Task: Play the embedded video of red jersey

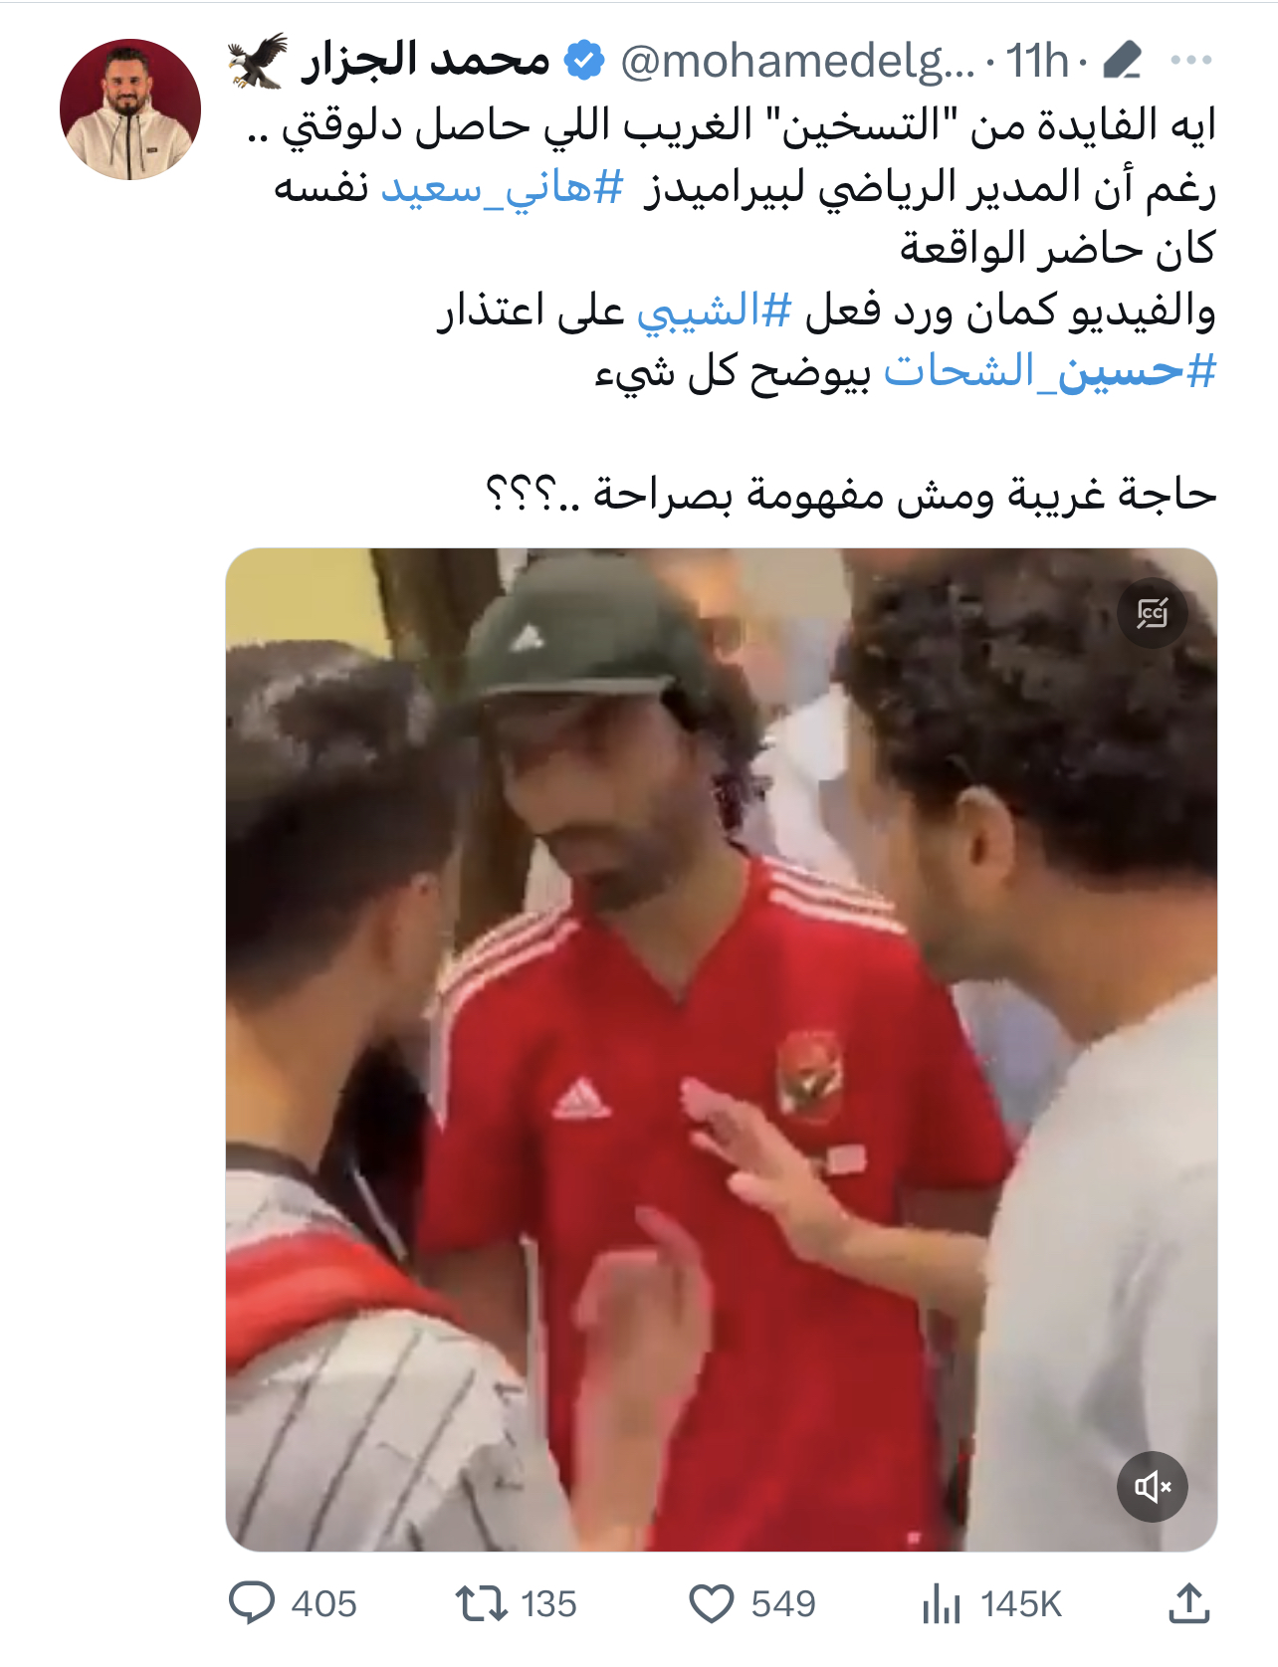Action: point(722,1049)
